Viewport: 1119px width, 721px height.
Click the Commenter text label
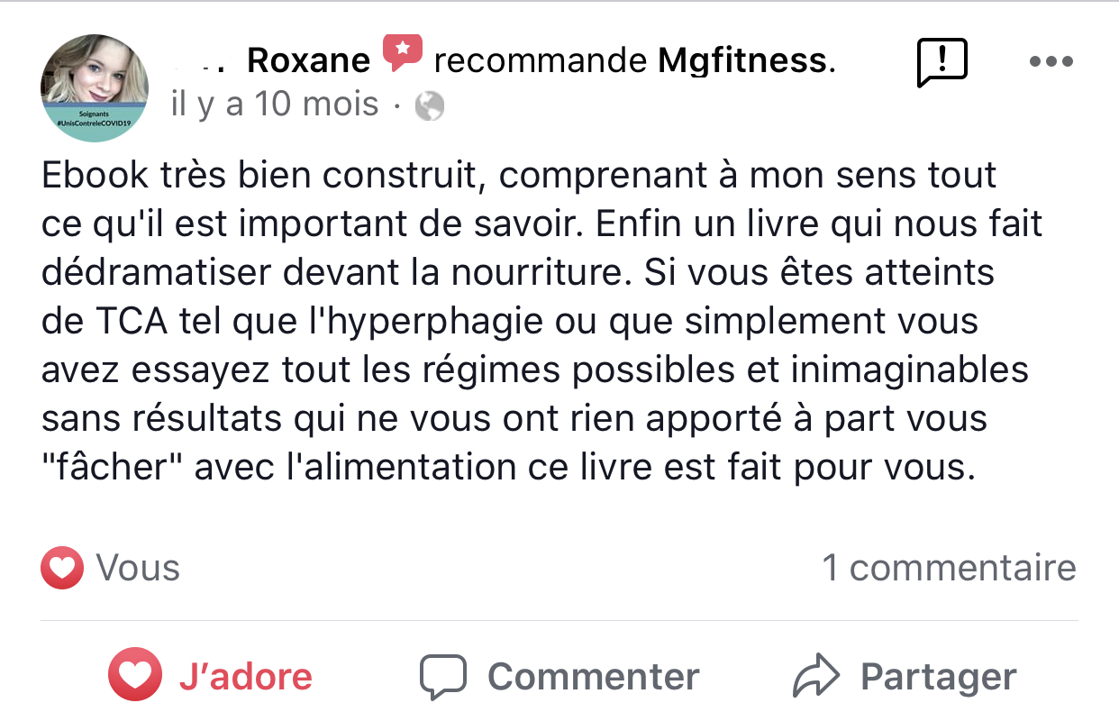pos(593,677)
